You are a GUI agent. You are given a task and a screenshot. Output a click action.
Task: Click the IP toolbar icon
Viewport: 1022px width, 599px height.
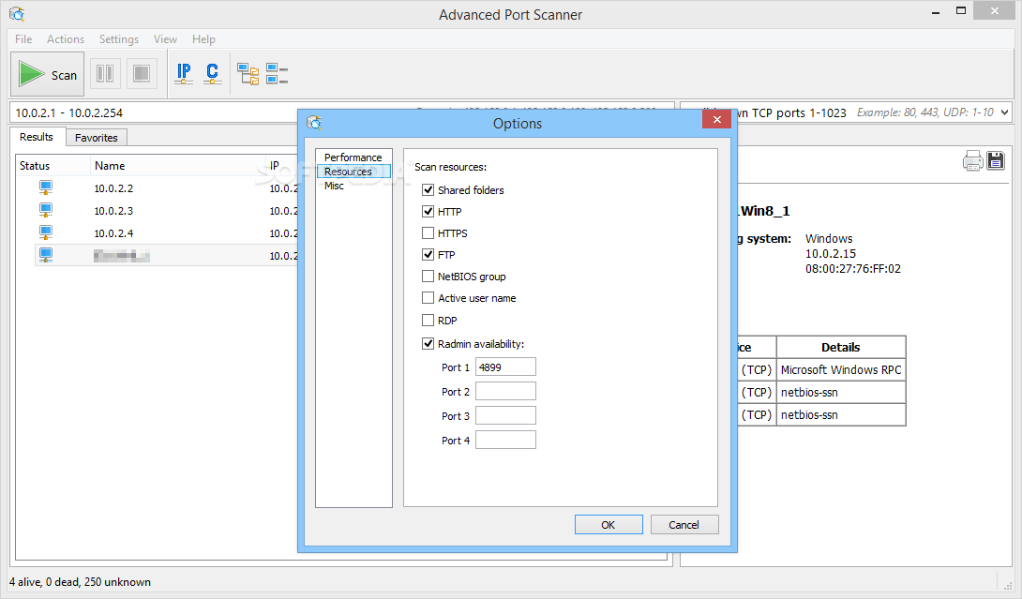184,74
